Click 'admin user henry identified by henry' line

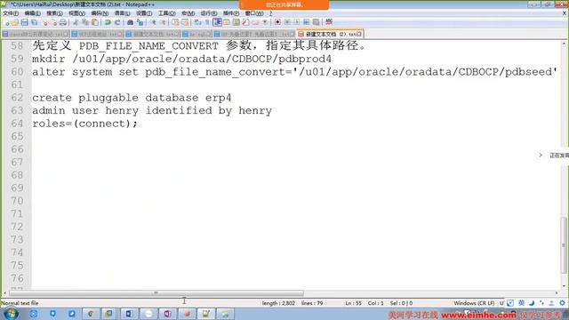[x=152, y=110]
